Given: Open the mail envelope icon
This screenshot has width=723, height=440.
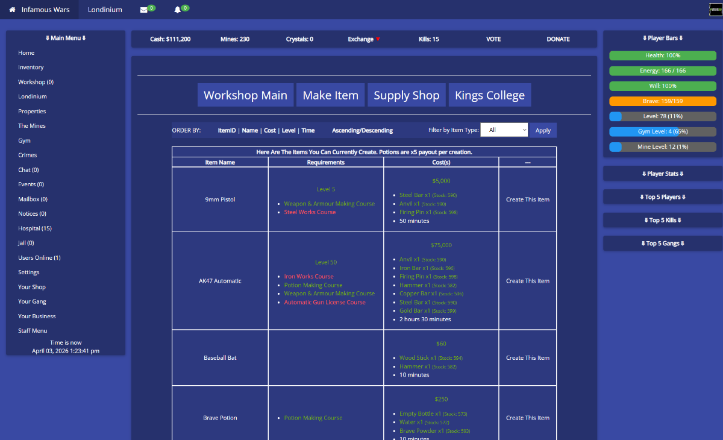Looking at the screenshot, I should [x=144, y=10].
